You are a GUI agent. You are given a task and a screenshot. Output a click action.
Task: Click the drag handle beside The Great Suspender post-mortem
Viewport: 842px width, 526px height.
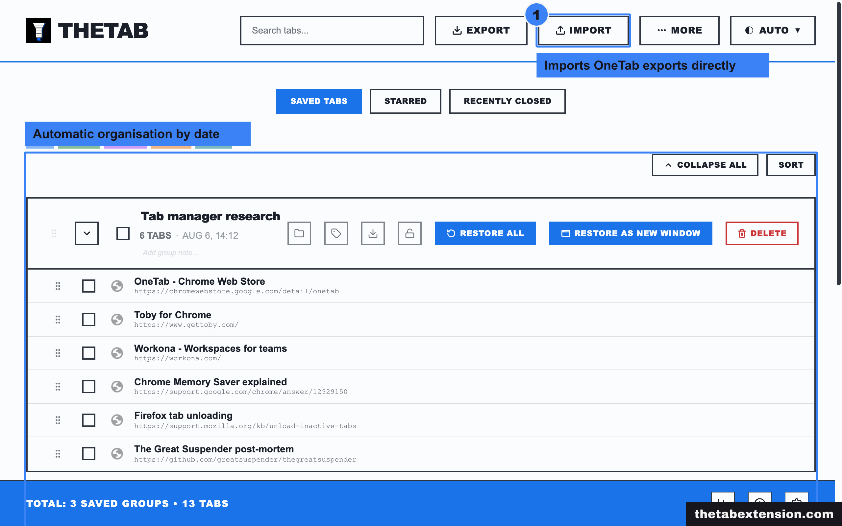pyautogui.click(x=58, y=454)
